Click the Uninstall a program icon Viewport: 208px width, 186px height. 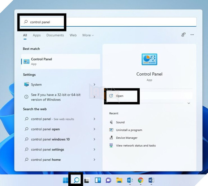pyautogui.click(x=111, y=130)
